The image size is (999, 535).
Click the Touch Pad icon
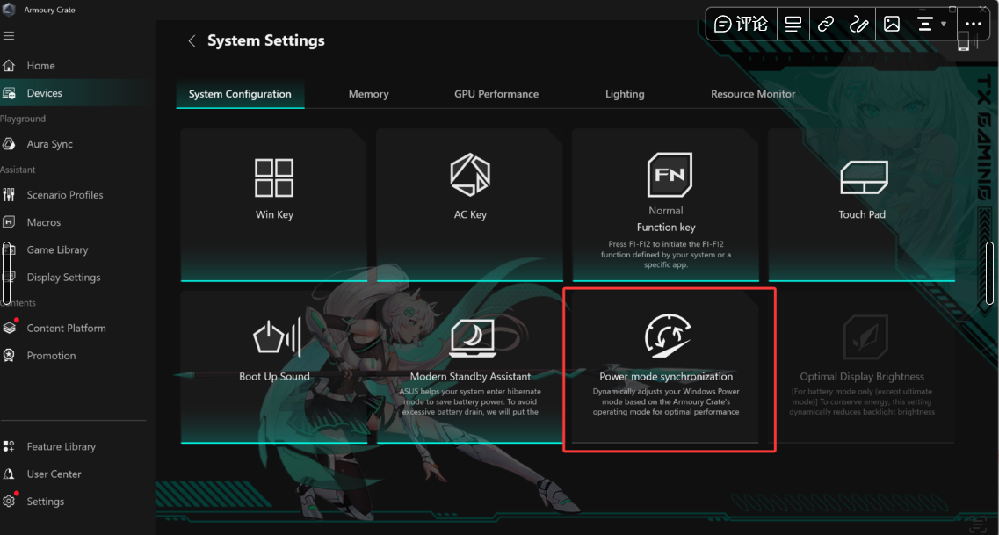864,177
